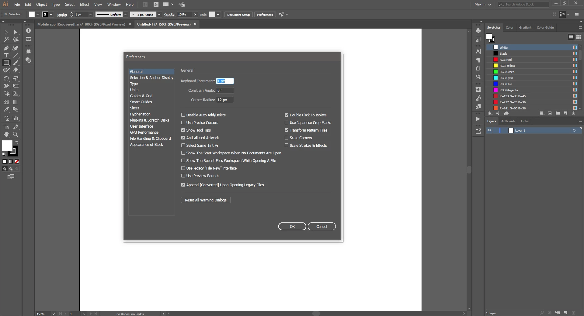Select the Rotate tool
This screenshot has width=584, height=316.
[6, 79]
